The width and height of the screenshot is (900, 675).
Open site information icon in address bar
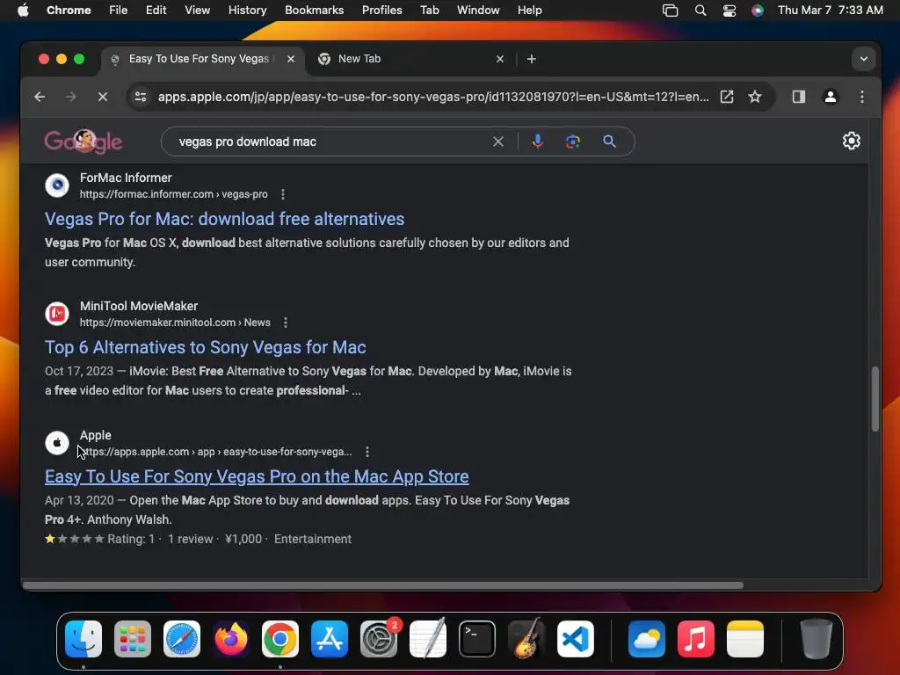click(x=141, y=97)
